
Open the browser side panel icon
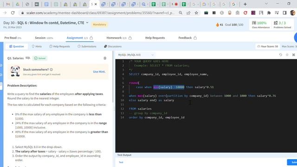284,13
